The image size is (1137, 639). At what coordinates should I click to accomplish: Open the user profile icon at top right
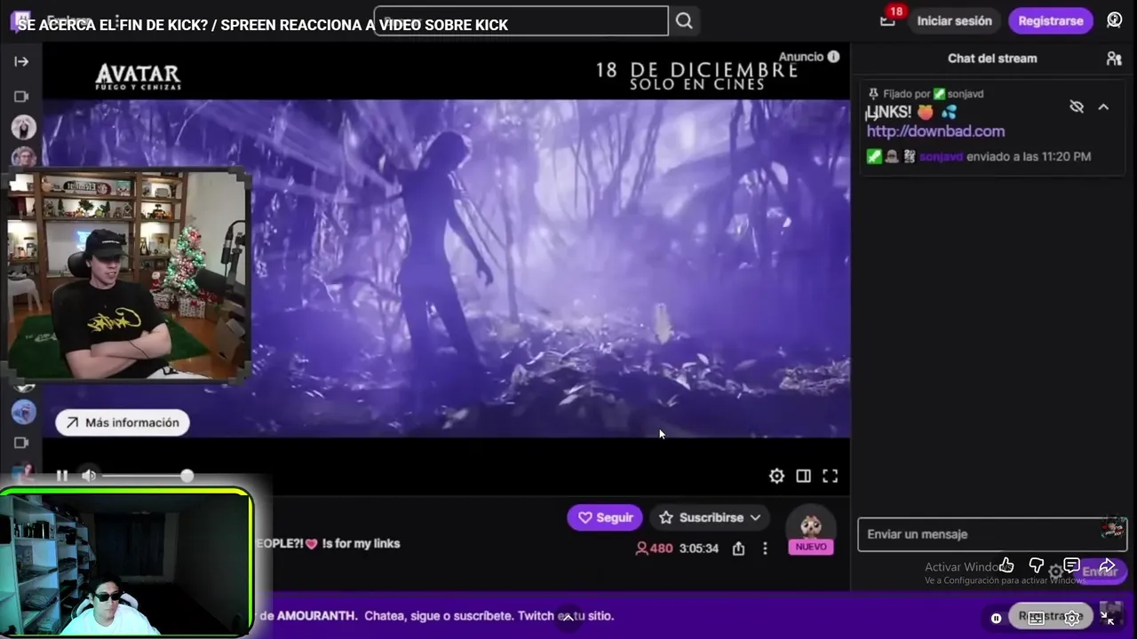(x=1115, y=20)
